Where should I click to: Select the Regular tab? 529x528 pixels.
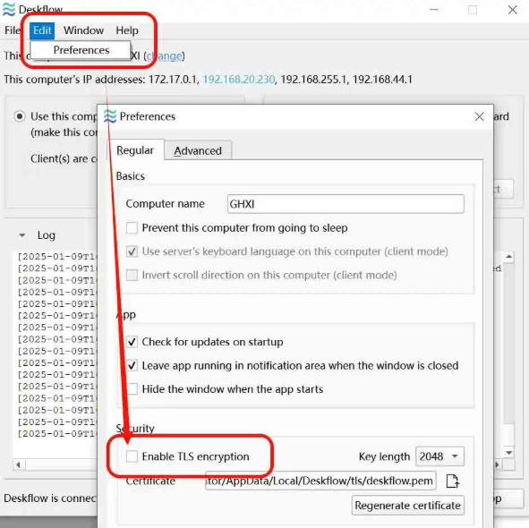click(x=135, y=150)
